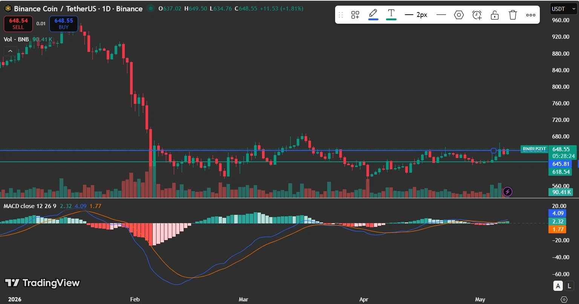The image size is (579, 304).
Task: Toggle auto scale A button
Action: tap(558, 286)
